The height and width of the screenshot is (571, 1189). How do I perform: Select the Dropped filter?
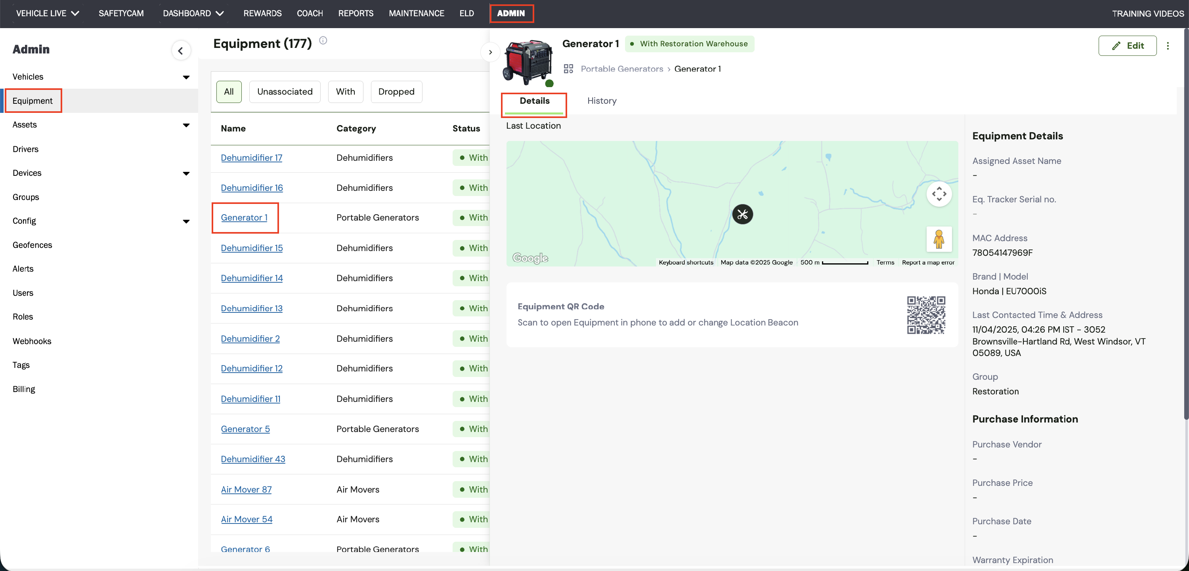396,92
